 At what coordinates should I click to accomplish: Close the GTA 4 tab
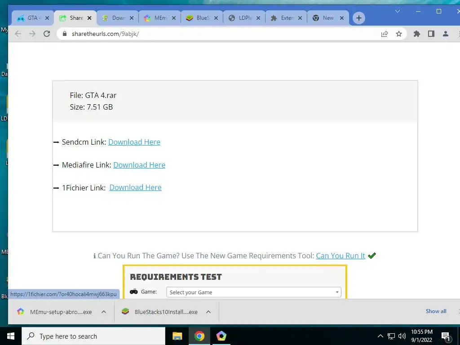47,18
